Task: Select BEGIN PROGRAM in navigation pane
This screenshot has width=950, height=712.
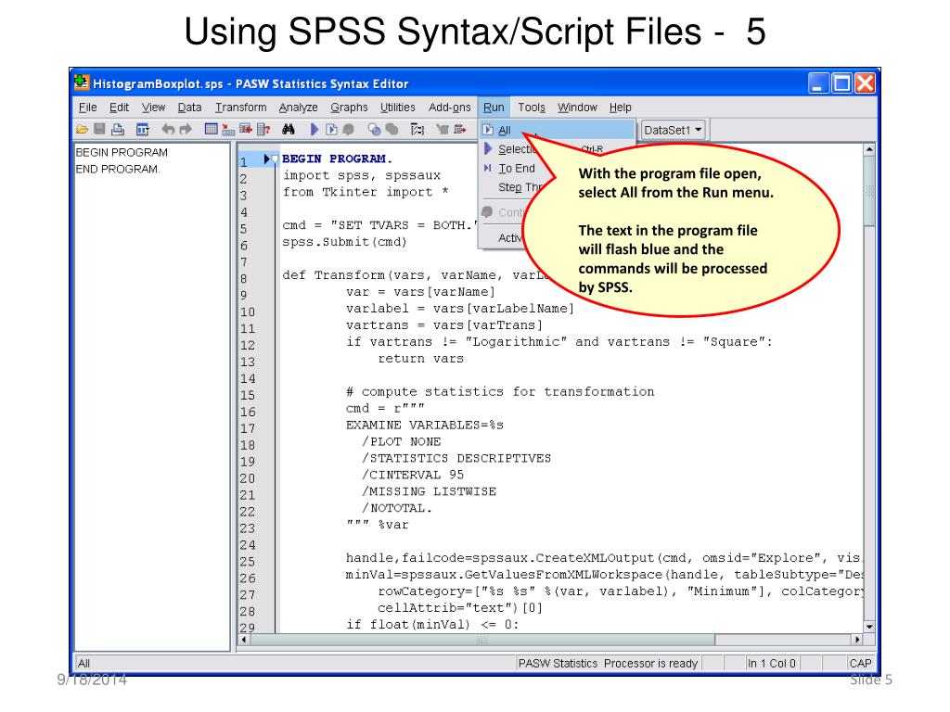Action: [122, 152]
